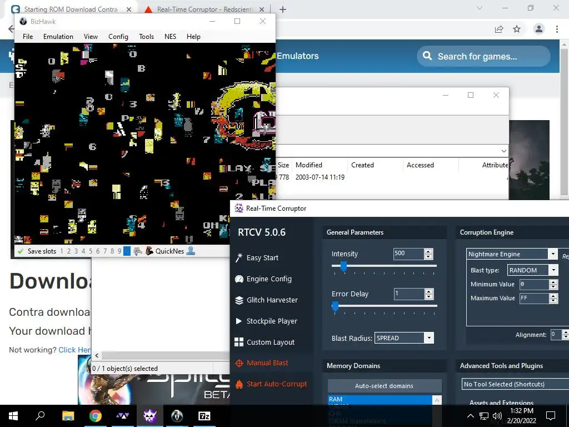Open Windows Start menu

coord(13,416)
